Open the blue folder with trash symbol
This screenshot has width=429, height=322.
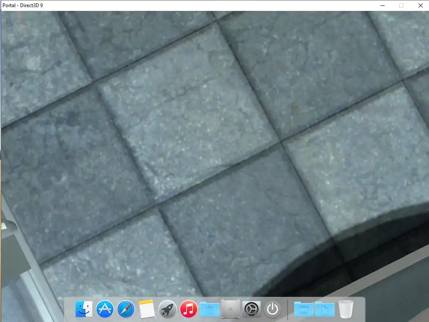coord(209,309)
